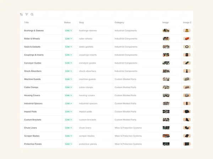Open Live status dropdown for Couplings & Inserts
This screenshot has height=159, width=213.
click(69, 55)
